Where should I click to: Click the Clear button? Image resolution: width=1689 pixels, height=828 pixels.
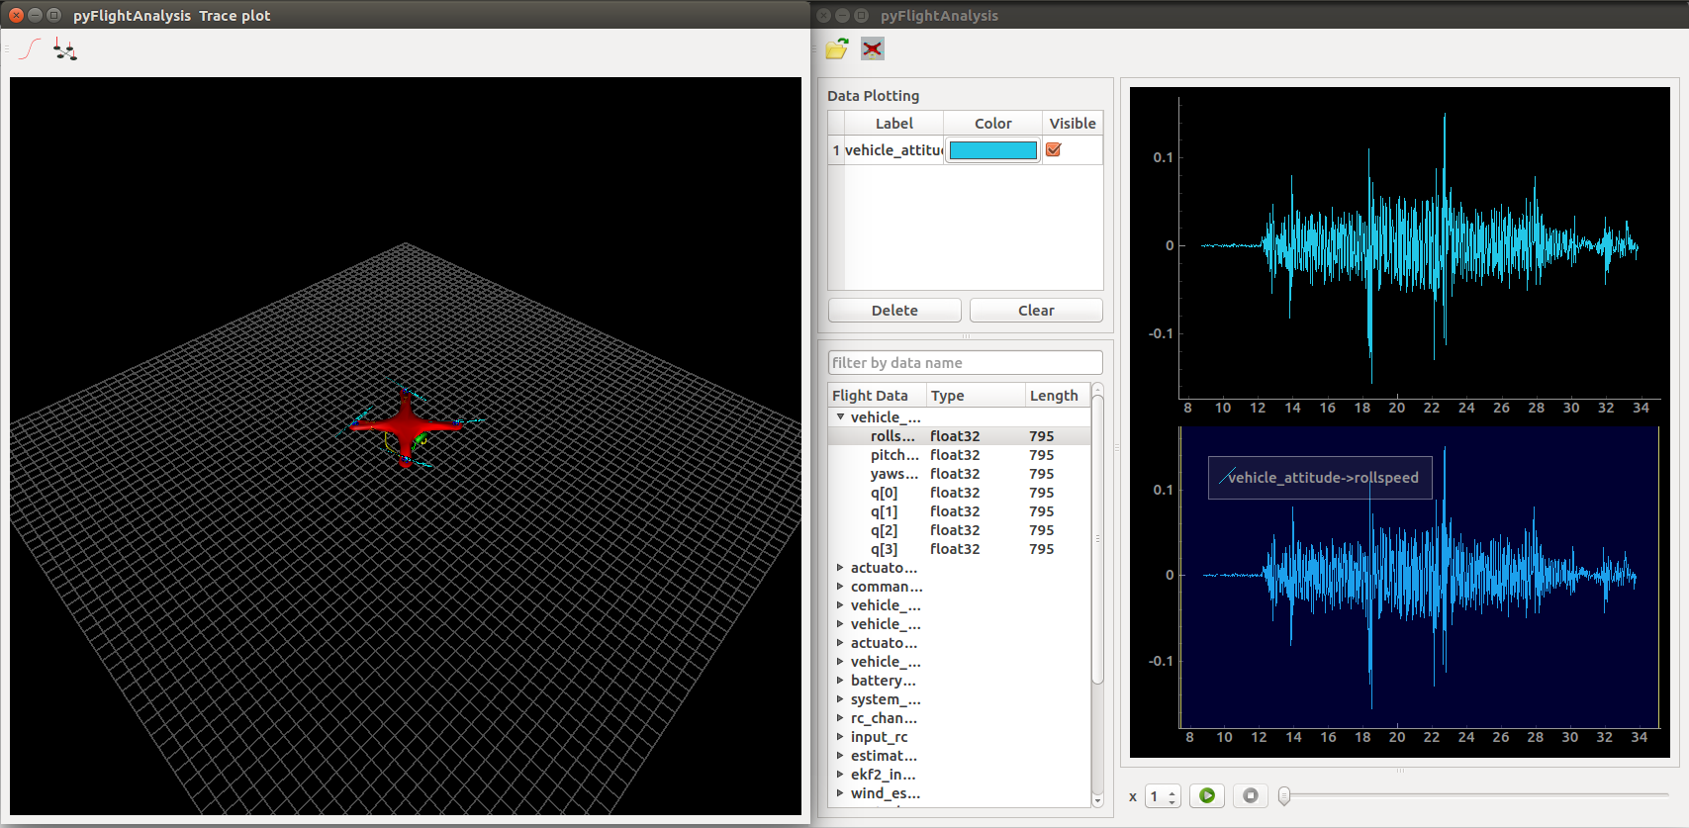(x=1036, y=311)
